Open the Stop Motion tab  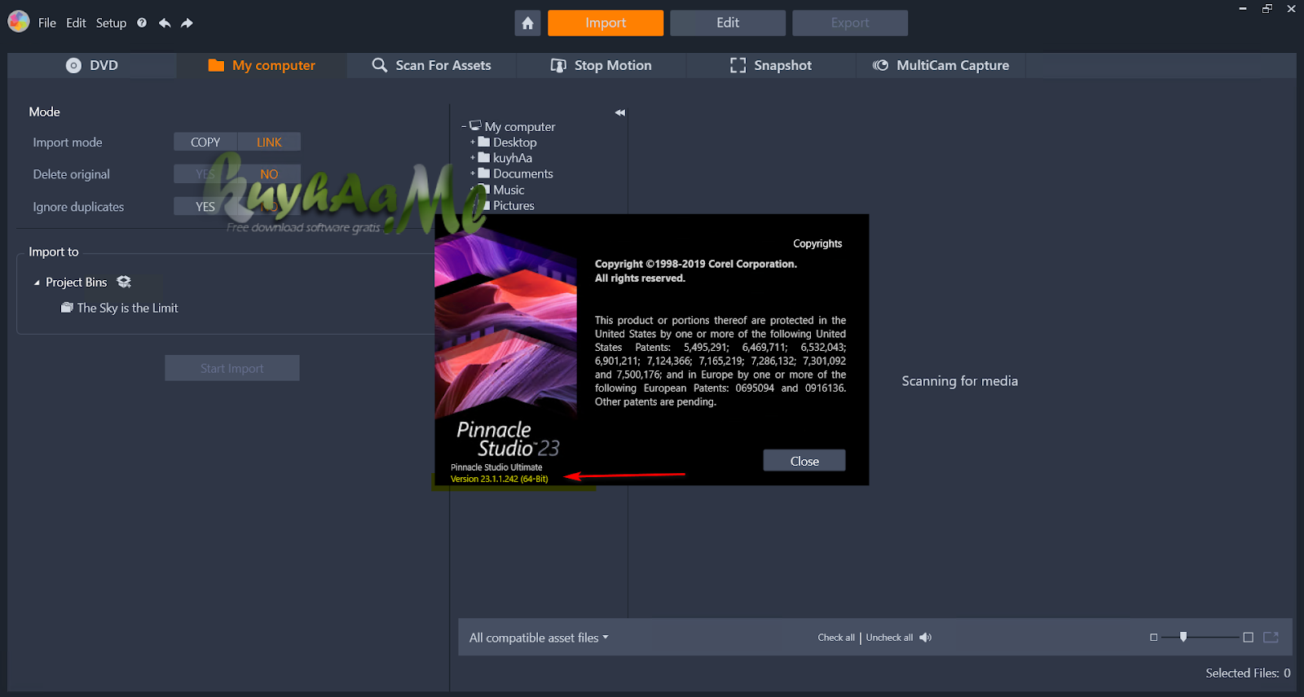point(601,65)
